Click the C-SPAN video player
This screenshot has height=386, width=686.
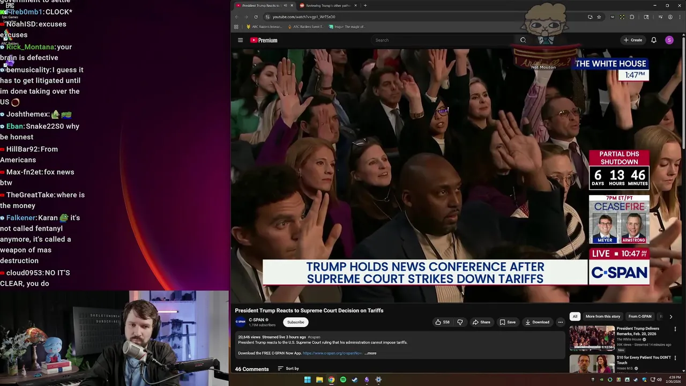pos(456,176)
